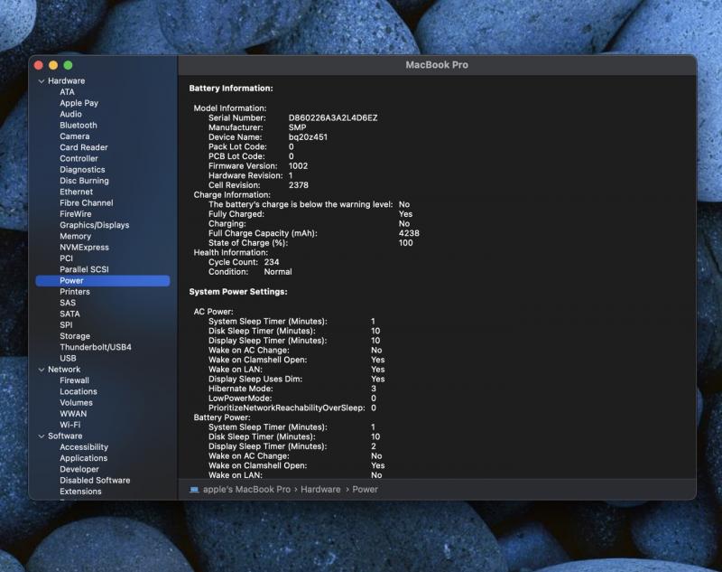722x572 pixels.
Task: Click the MacBook Pro window title
Action: click(x=437, y=65)
